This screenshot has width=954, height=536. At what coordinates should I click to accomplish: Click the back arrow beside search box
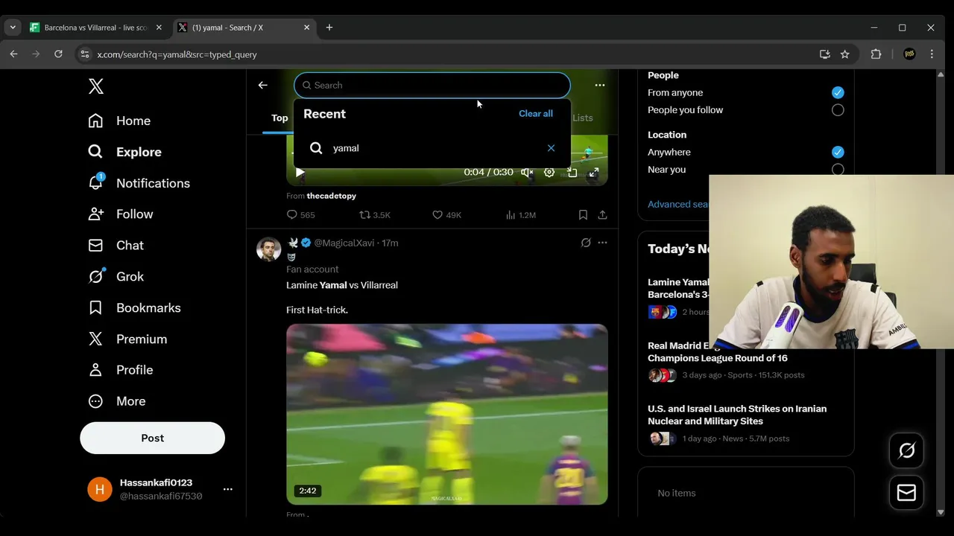pos(262,85)
